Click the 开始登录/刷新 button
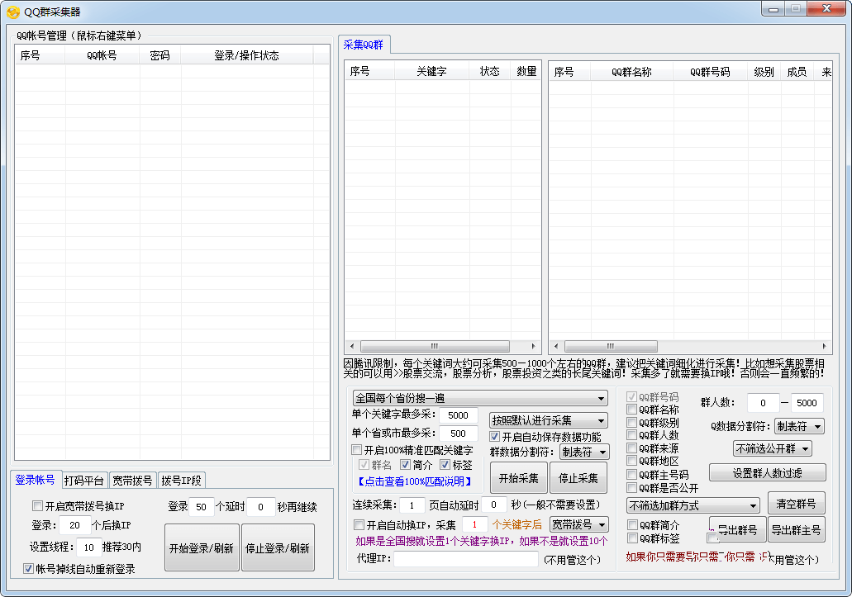 [x=202, y=547]
